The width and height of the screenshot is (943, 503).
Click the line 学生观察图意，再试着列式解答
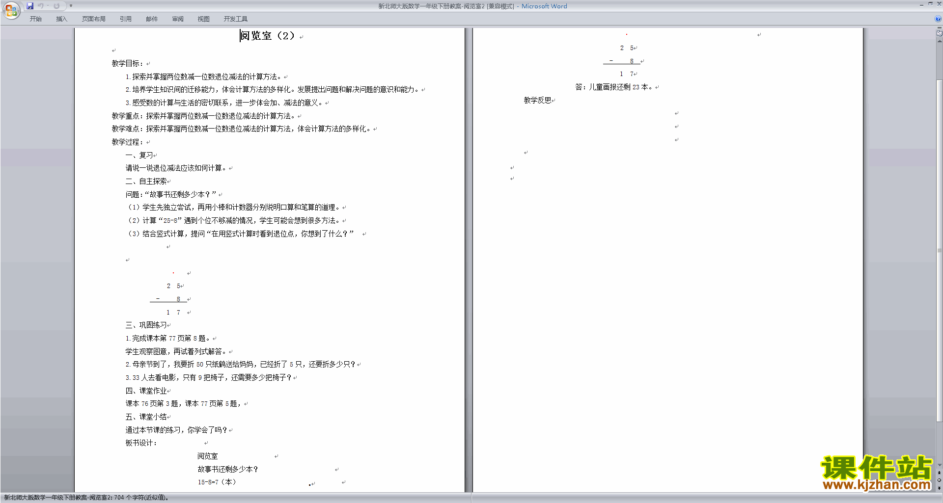tap(176, 351)
